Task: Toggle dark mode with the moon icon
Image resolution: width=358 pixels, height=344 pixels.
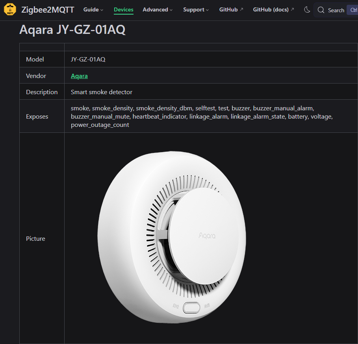Action: click(x=307, y=10)
